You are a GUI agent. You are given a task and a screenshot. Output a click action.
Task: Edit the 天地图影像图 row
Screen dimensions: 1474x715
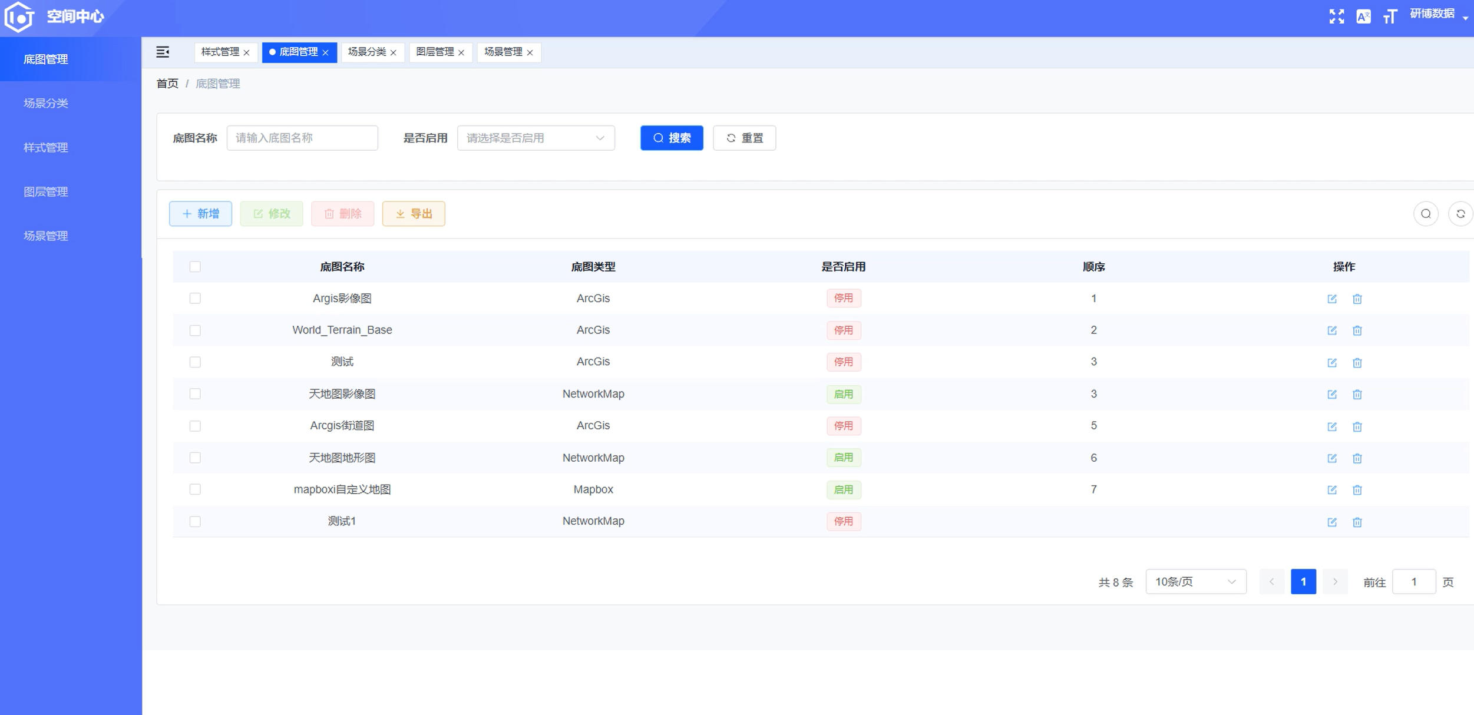point(1332,394)
